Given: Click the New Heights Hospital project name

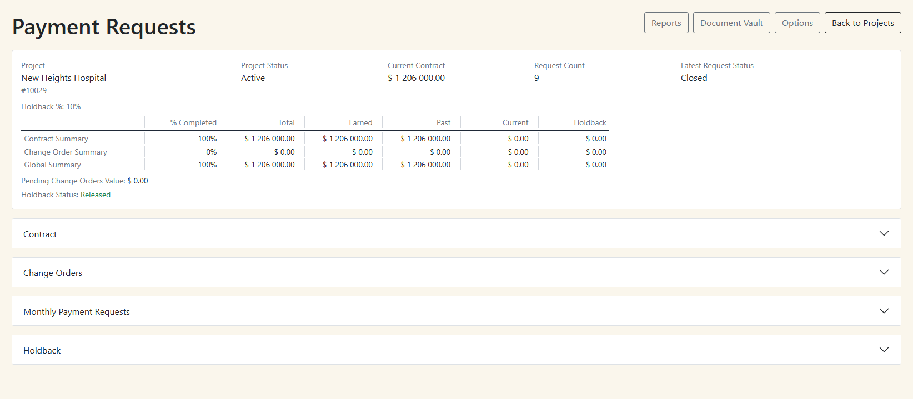Looking at the screenshot, I should tap(64, 78).
